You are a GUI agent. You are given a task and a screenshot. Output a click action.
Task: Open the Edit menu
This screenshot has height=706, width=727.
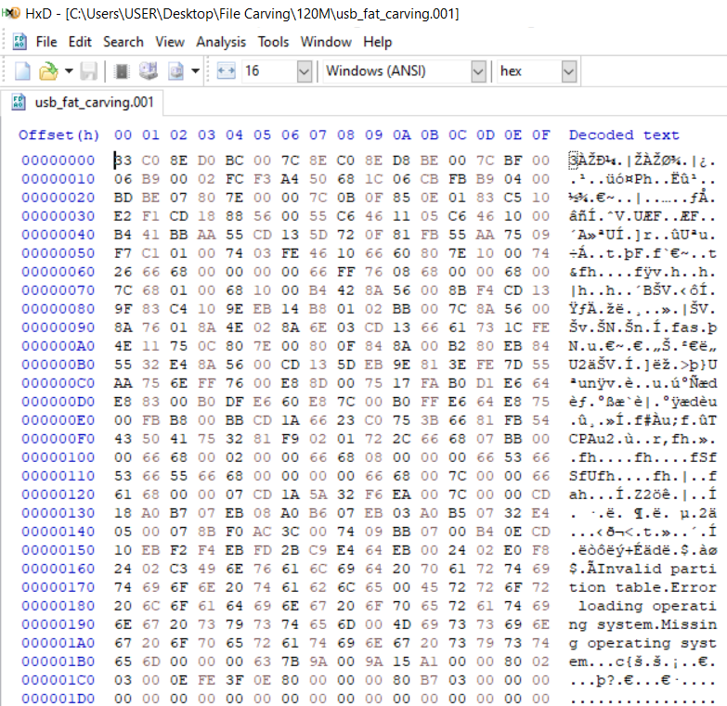tap(80, 42)
